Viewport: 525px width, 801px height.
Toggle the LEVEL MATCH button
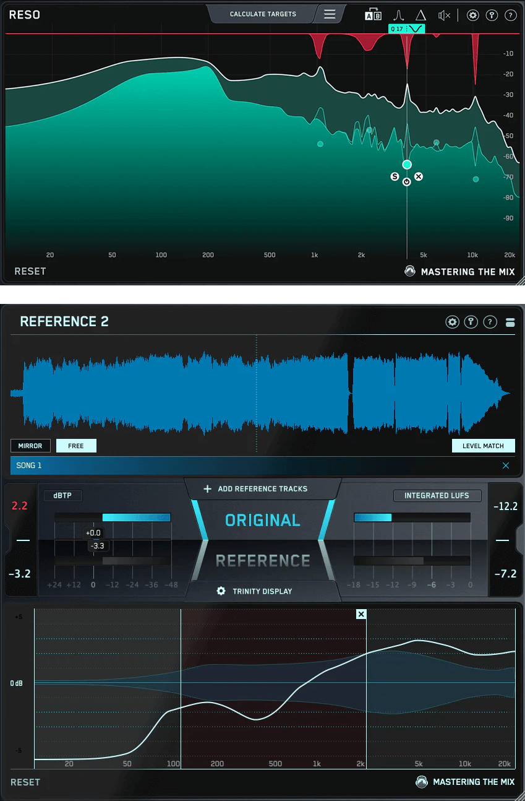[x=484, y=446]
